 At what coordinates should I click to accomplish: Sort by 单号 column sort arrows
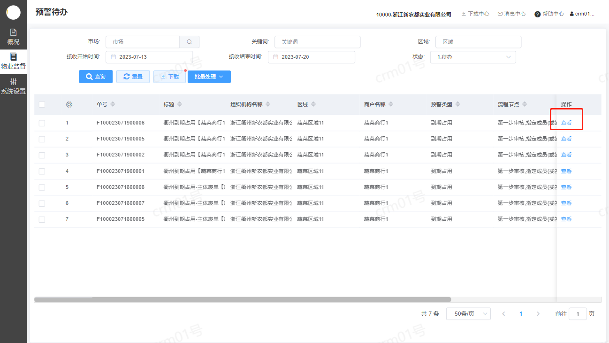(x=113, y=104)
